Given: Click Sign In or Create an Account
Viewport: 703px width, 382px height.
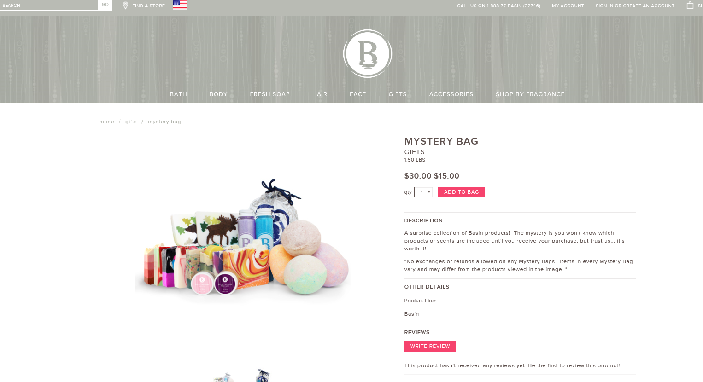Looking at the screenshot, I should 635,6.
